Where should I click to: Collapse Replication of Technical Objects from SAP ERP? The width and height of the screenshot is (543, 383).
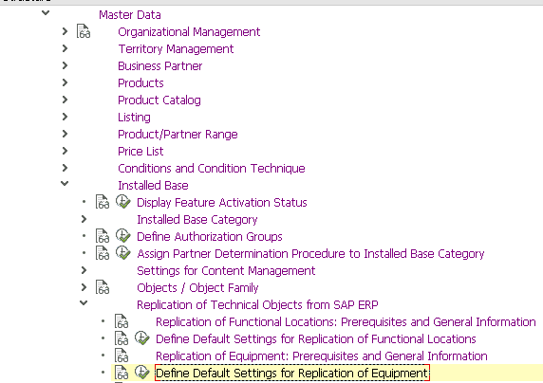84,303
